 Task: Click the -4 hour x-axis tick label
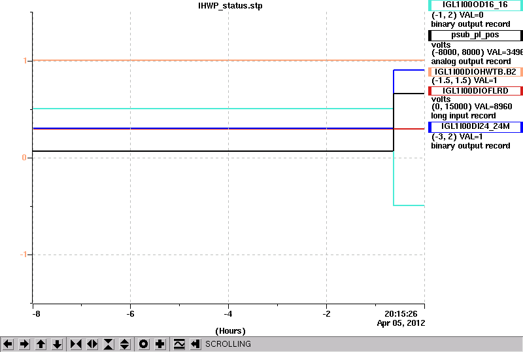click(228, 314)
